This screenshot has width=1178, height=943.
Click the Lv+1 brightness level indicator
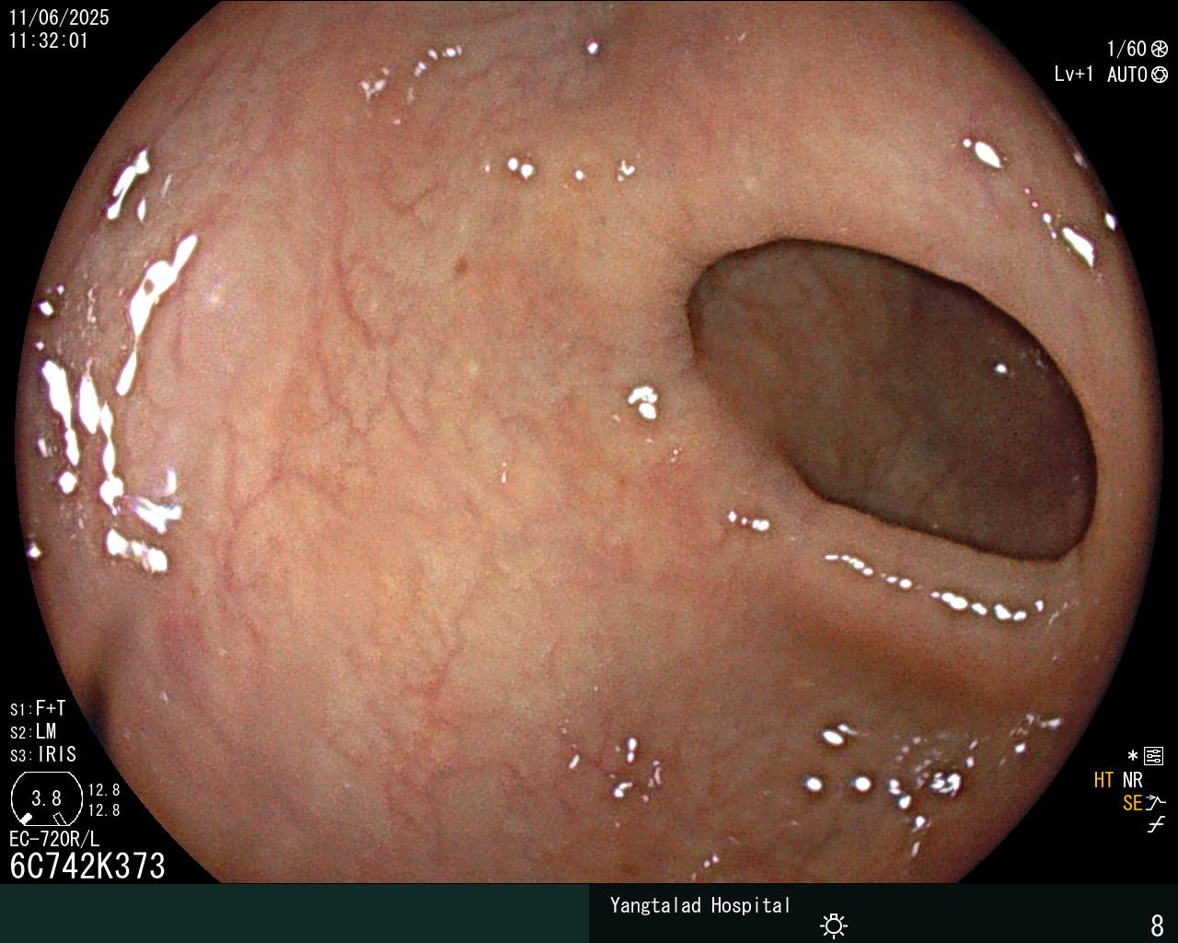[x=1074, y=75]
